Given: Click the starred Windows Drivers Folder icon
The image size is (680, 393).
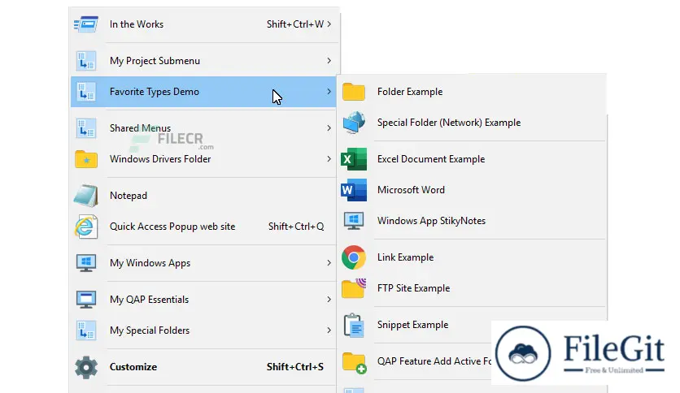Looking at the screenshot, I should tap(86, 159).
